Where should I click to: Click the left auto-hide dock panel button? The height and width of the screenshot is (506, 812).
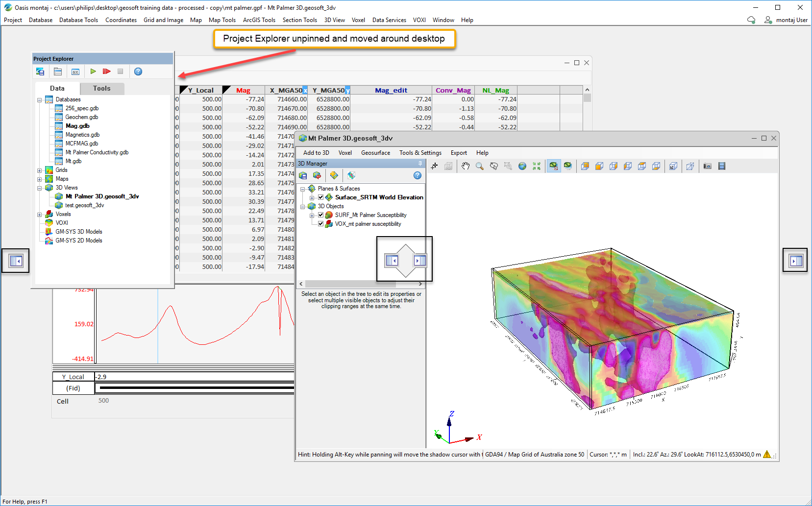point(16,261)
